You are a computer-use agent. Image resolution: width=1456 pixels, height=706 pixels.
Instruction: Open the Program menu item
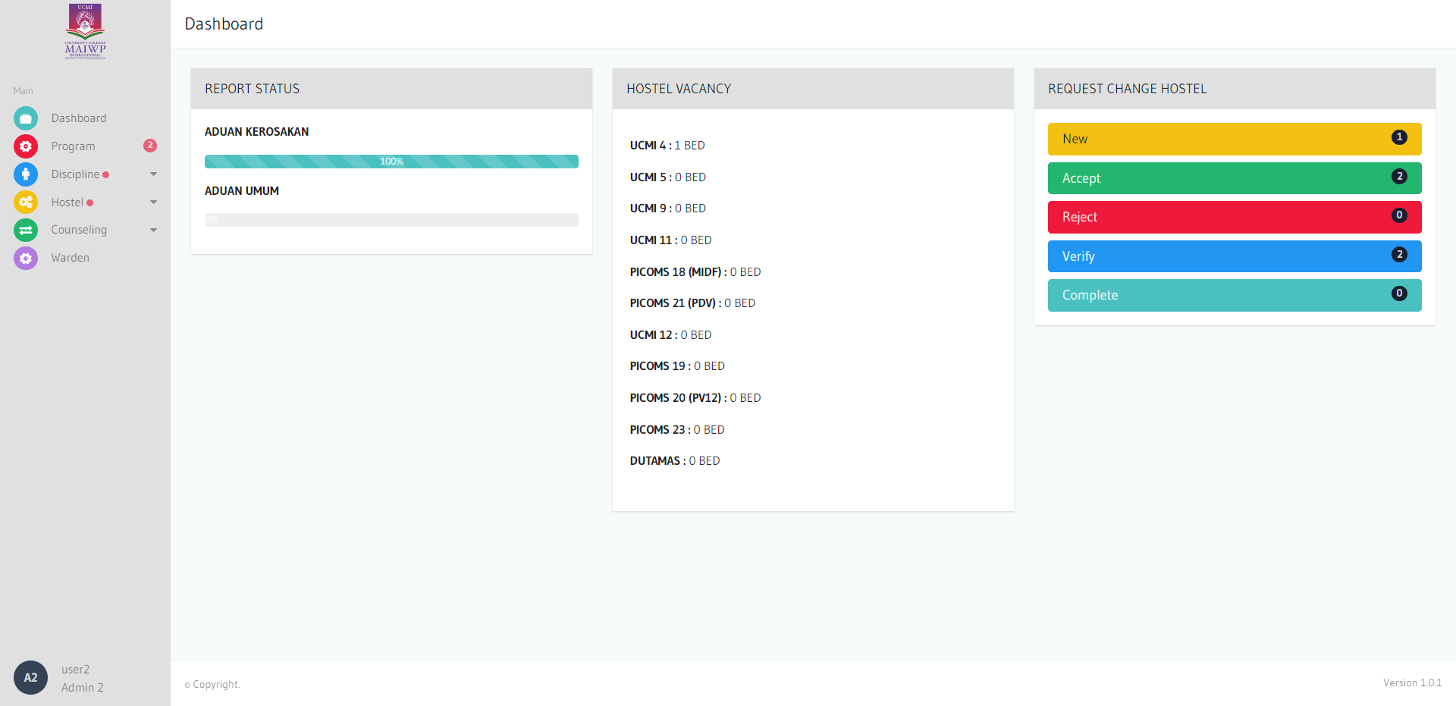click(x=74, y=146)
